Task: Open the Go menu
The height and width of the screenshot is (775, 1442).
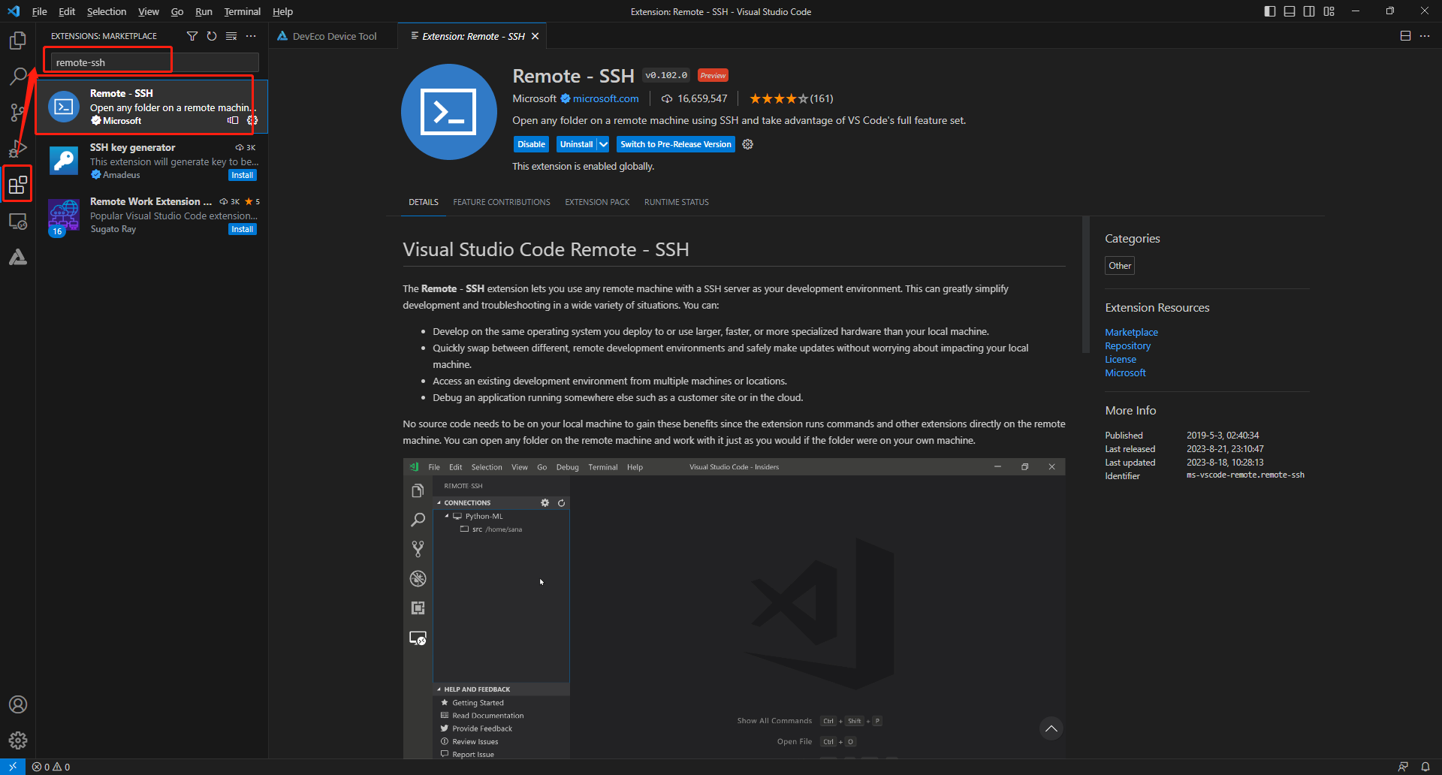Action: tap(177, 11)
